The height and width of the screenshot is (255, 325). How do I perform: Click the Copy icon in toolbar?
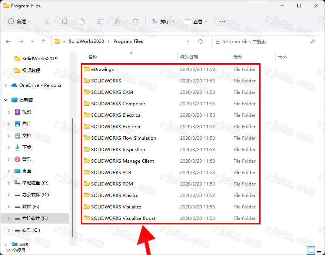click(64, 22)
